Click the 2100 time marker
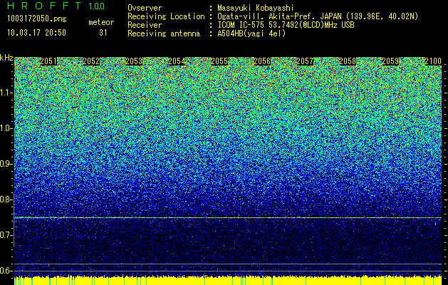448x285 pixels. tap(433, 61)
